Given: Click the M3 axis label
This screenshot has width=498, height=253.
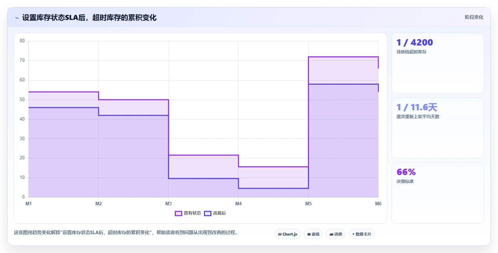Looking at the screenshot, I should (x=168, y=204).
